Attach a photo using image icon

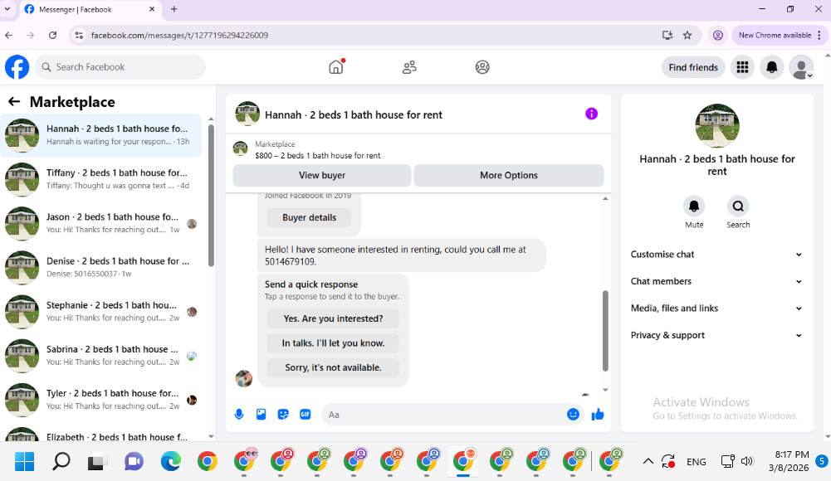[262, 415]
